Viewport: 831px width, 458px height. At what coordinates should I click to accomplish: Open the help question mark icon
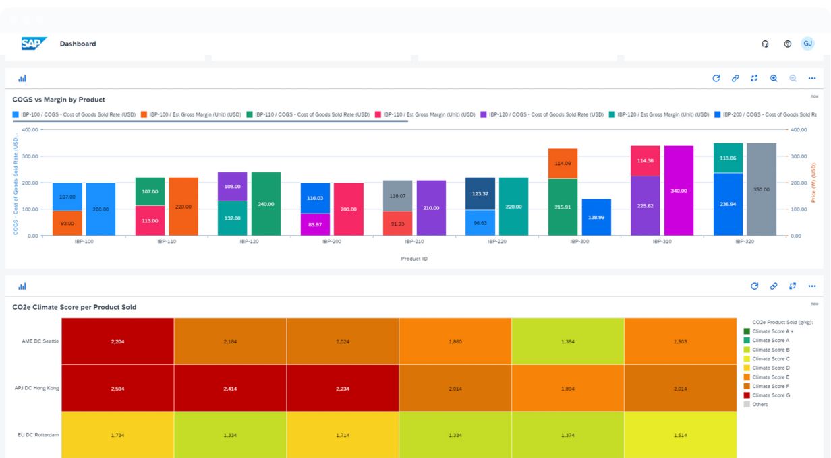787,44
